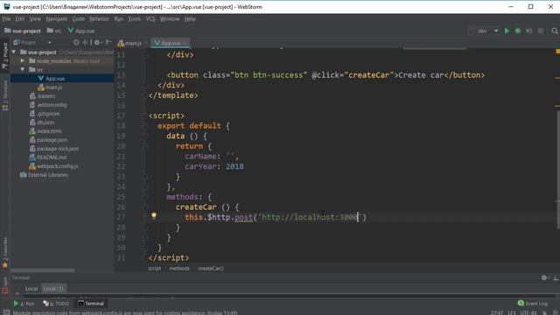Start debugging with the bug icon
Viewport: 560px width, 315px height.
pyautogui.click(x=518, y=31)
